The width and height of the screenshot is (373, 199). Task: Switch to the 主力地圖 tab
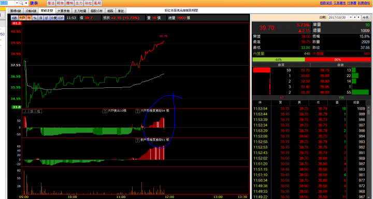[x=80, y=11]
